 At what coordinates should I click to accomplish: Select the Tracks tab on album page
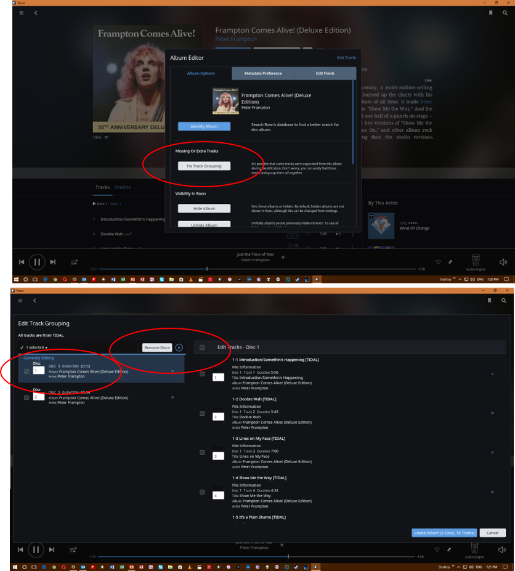click(x=102, y=187)
